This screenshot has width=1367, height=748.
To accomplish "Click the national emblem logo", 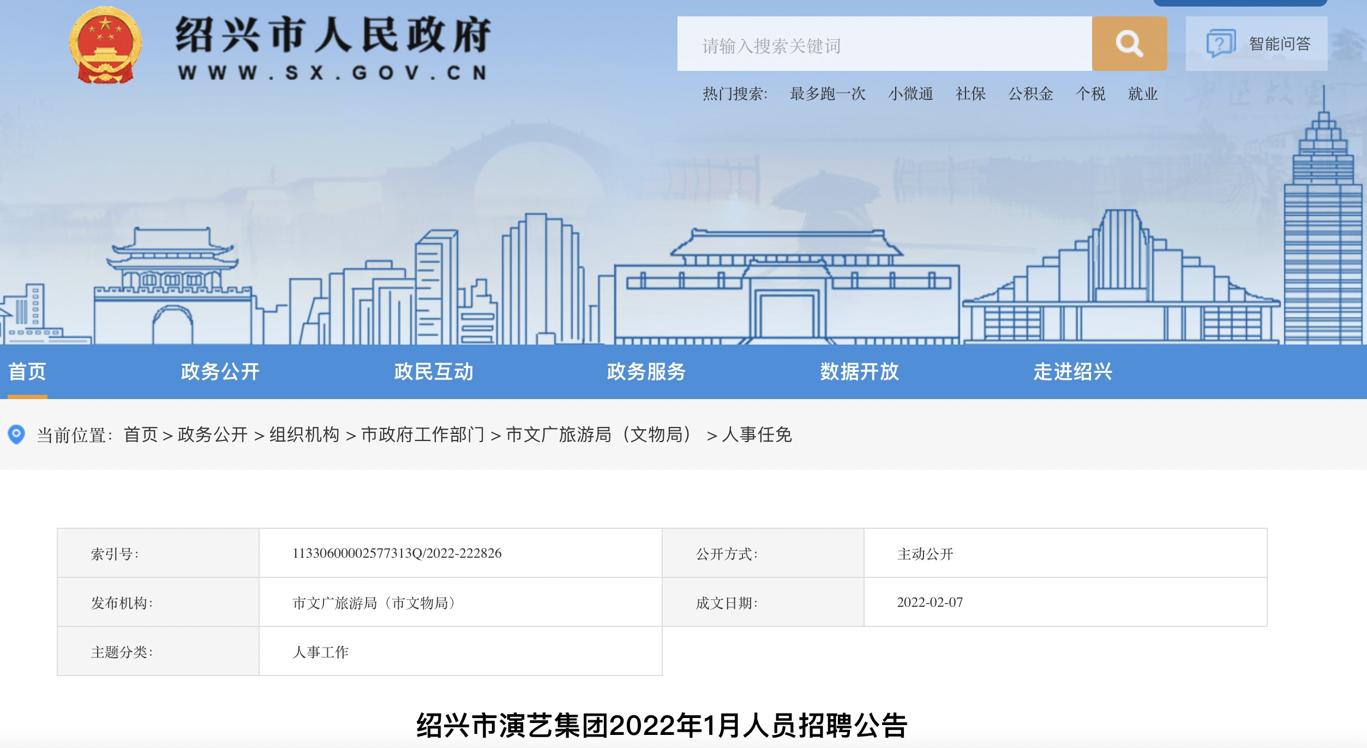I will point(105,45).
